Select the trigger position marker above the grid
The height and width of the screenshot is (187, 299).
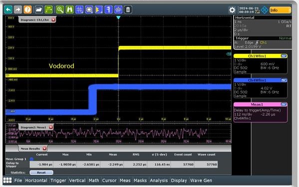coord(118,17)
